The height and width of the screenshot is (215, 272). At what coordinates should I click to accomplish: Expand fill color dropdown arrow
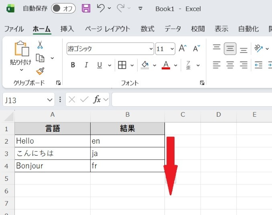pyautogui.click(x=154, y=65)
